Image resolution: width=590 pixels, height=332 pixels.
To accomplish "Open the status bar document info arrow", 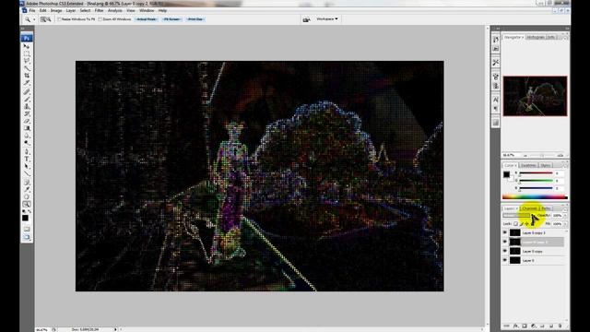I will tap(115, 329).
